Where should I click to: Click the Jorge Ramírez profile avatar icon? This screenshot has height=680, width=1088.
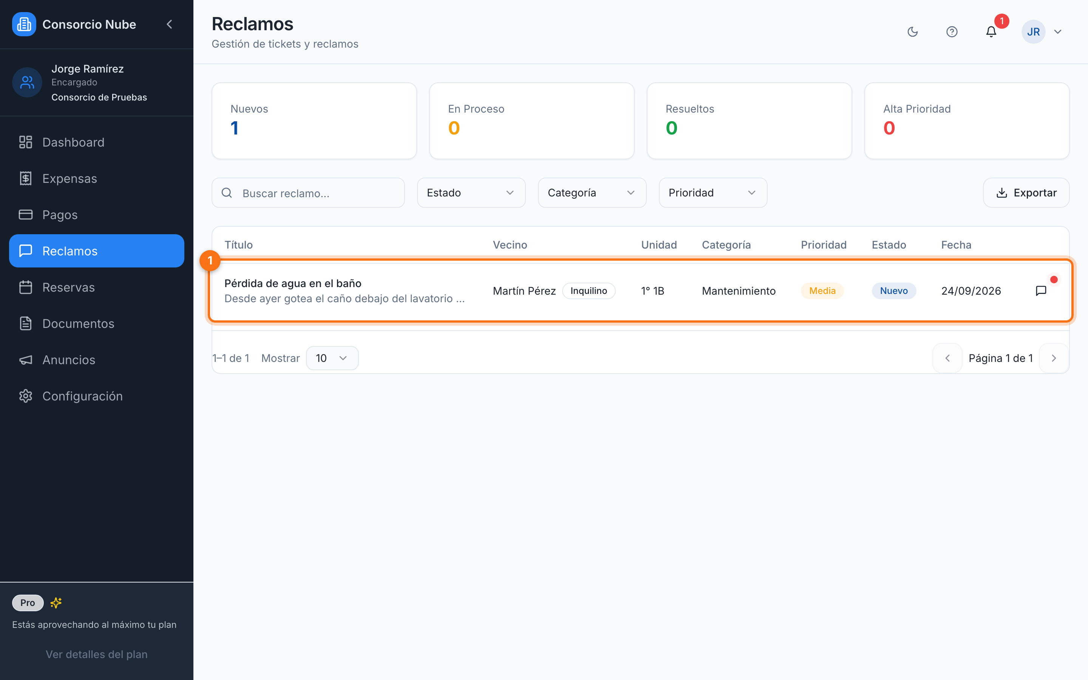pos(27,82)
